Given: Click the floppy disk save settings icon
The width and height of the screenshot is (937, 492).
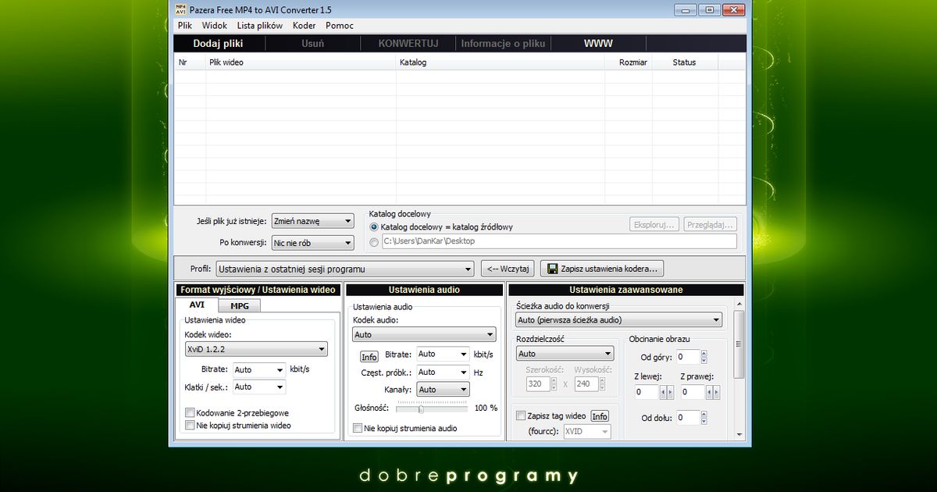Looking at the screenshot, I should (x=553, y=269).
